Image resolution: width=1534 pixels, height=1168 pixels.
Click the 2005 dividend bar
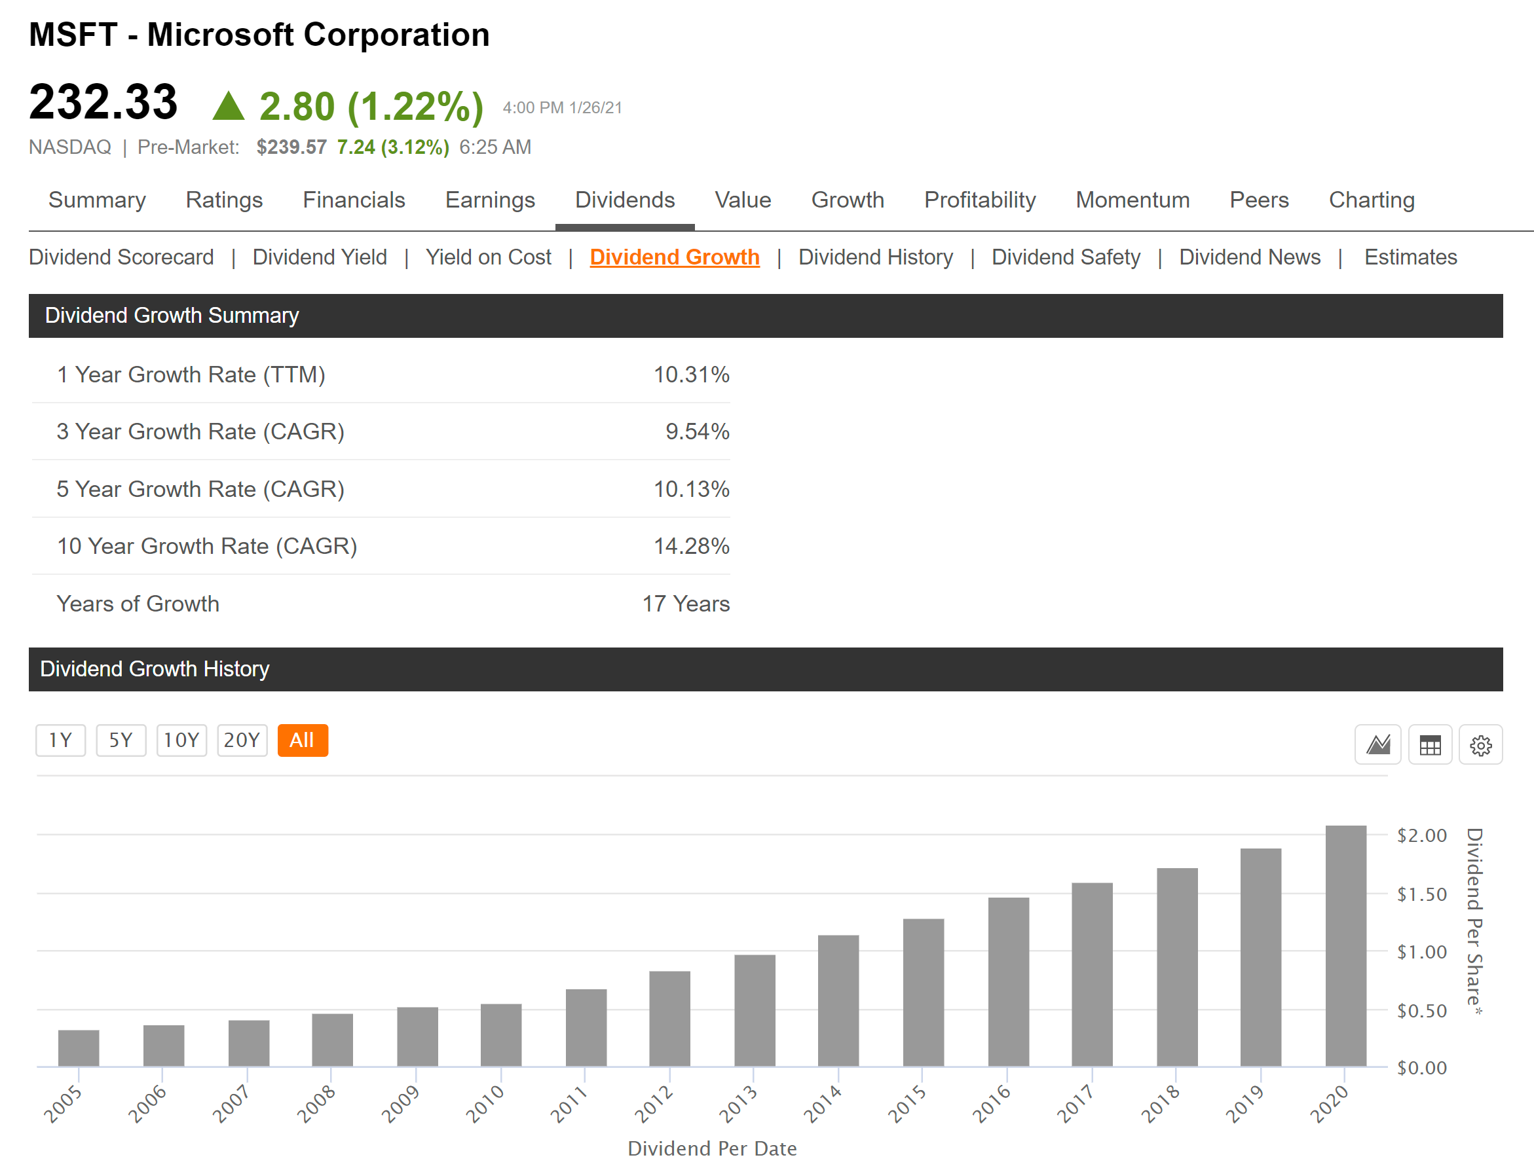point(79,1048)
